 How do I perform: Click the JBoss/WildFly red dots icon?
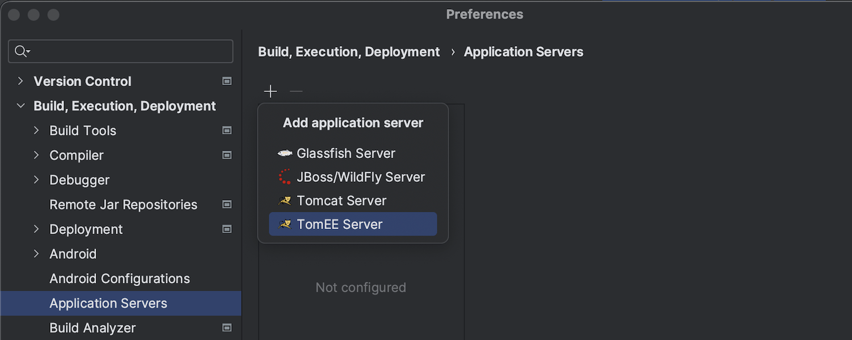point(285,177)
